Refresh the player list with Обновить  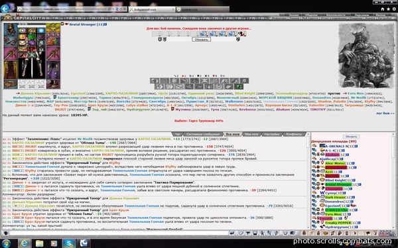(x=352, y=137)
